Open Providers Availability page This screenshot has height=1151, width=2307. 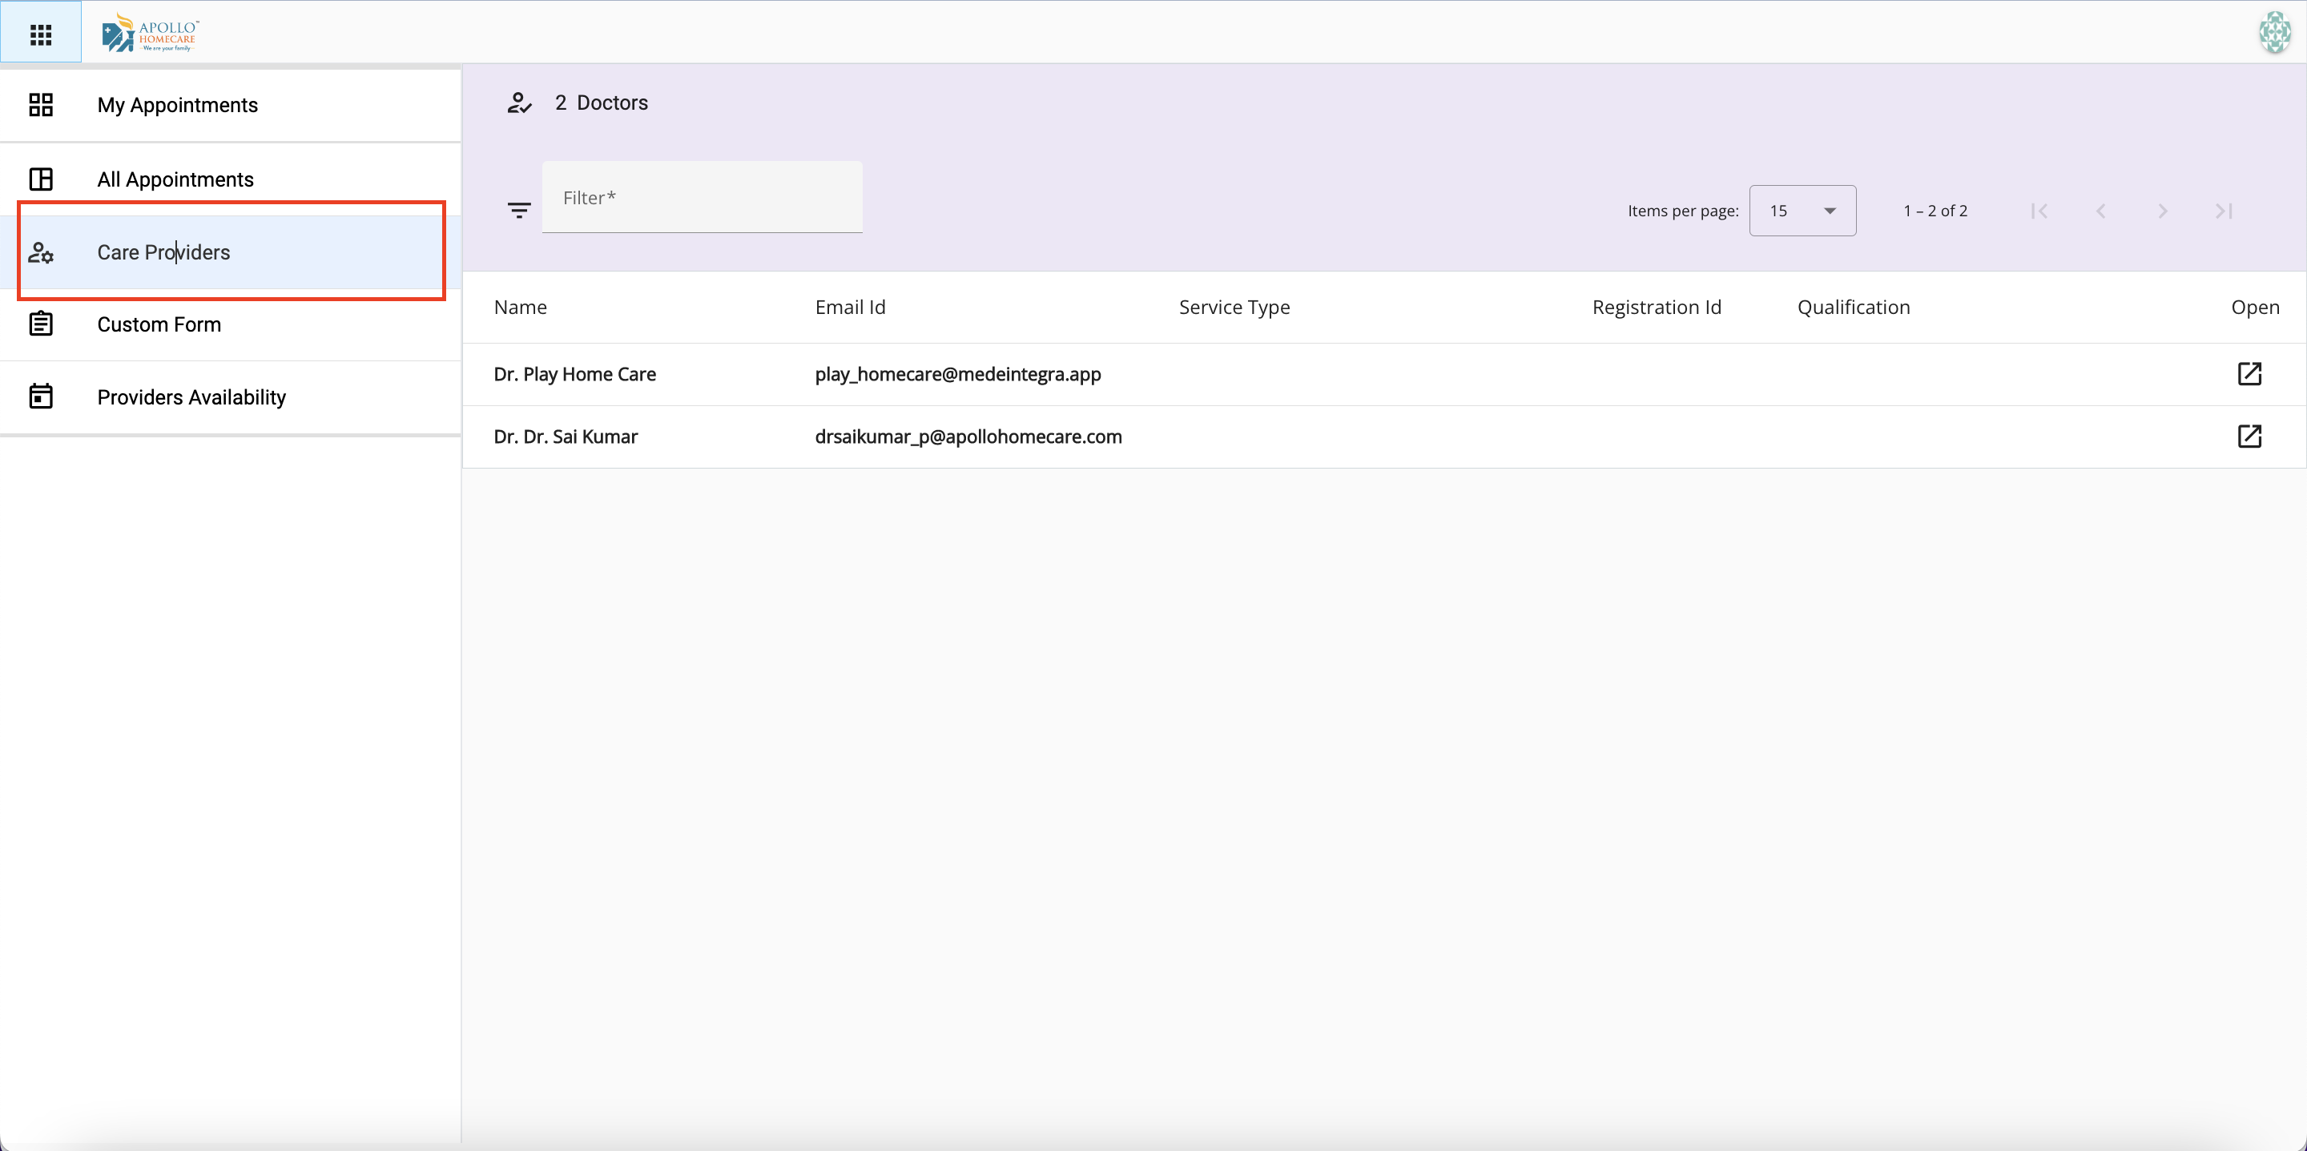tap(191, 396)
